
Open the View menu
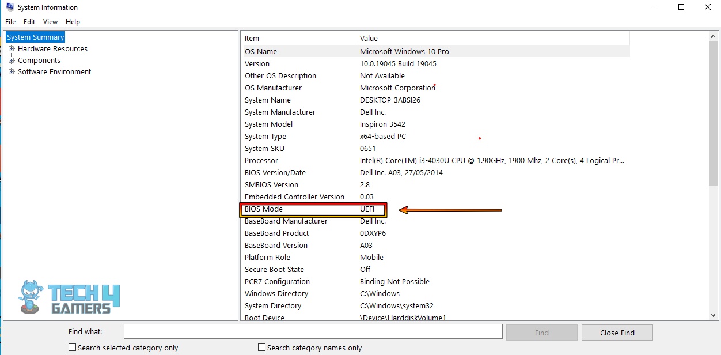[x=51, y=22]
